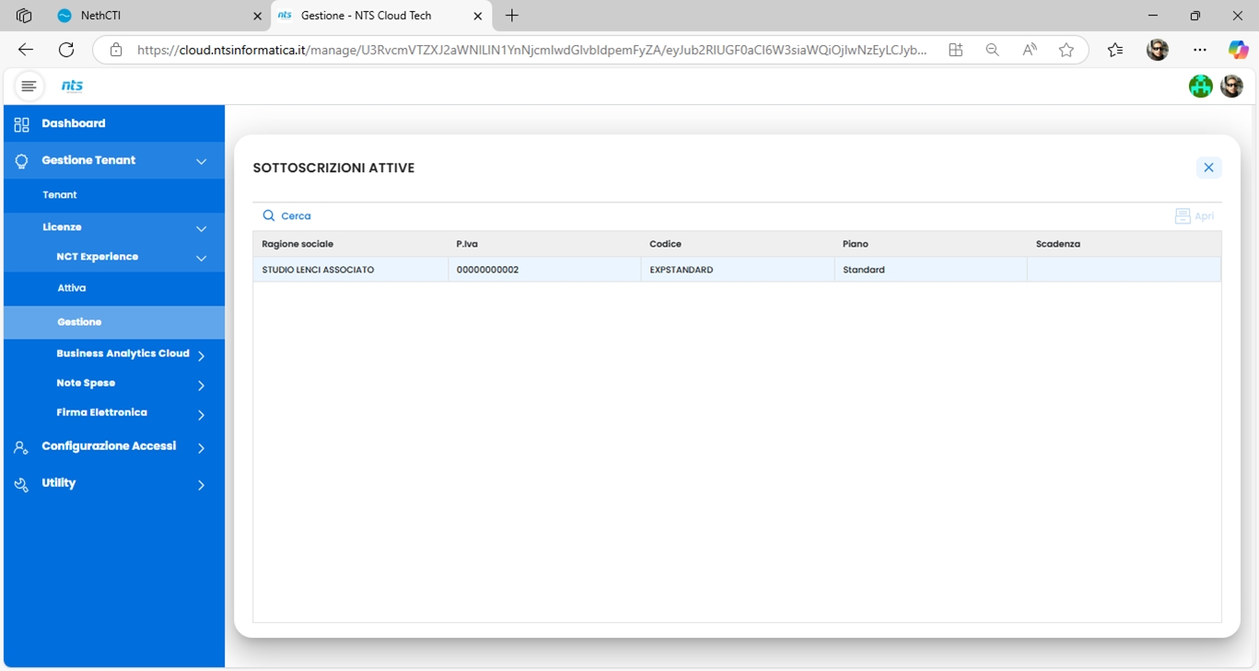Click the Configurazione Accessi user icon
This screenshot has width=1259, height=671.
pyautogui.click(x=21, y=447)
